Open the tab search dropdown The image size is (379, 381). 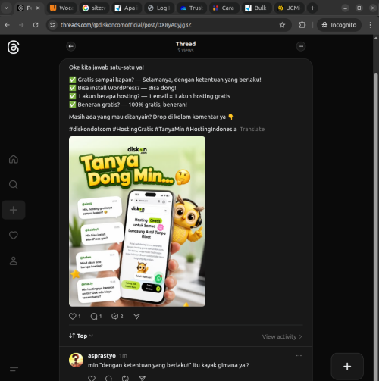click(x=6, y=8)
